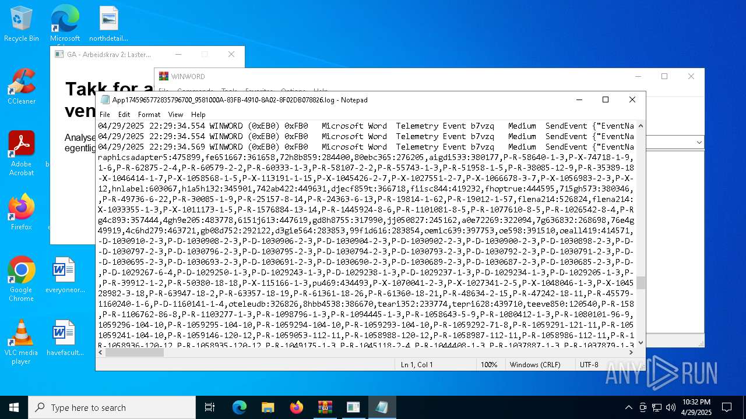746x419 pixels.
Task: Click the GA - Arbeidskrav window title
Action: pos(108,54)
